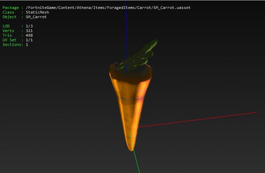The width and height of the screenshot is (265, 173).
Task: Click the LOD value '1/3'
Action: click(29, 26)
